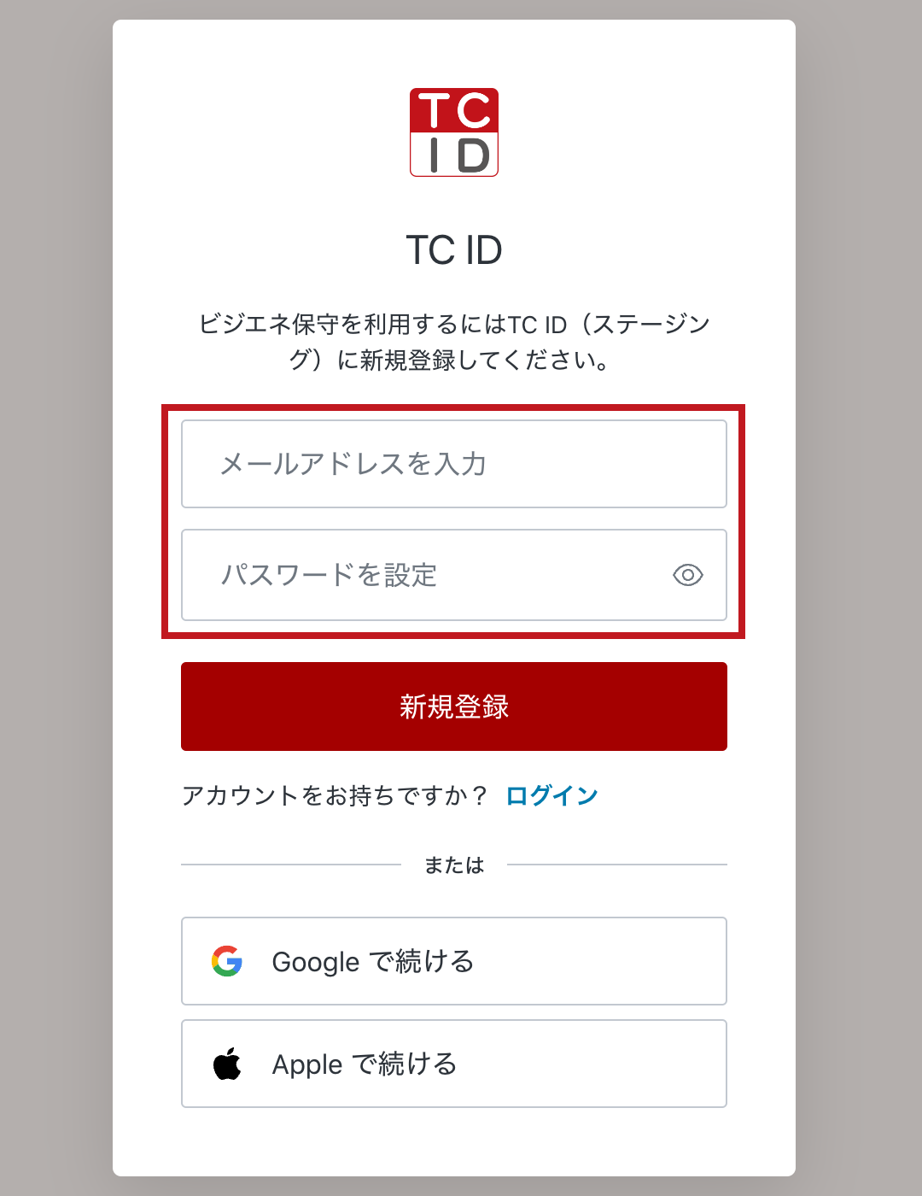This screenshot has width=922, height=1196.
Task: Click the ビジエネ保守 description paragraph
Action: [x=454, y=342]
